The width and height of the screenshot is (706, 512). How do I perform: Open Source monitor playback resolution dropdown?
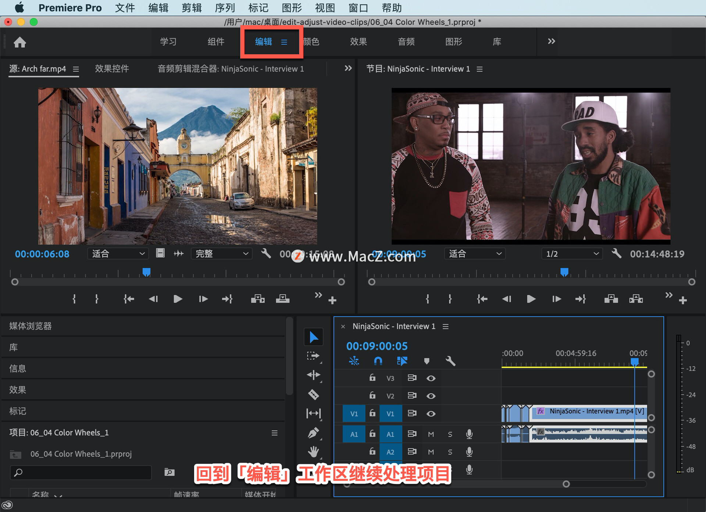[221, 254]
